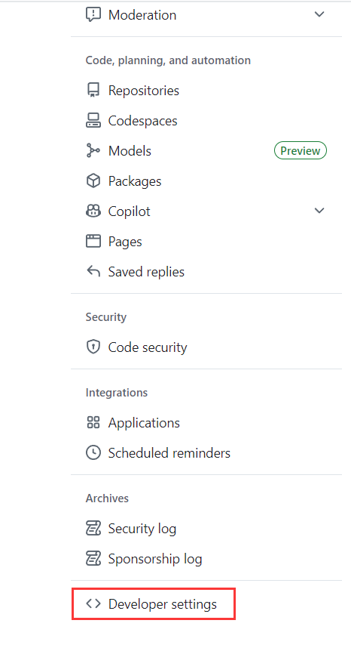351x648 pixels.
Task: Expand the Moderation section chevron
Action: point(319,14)
